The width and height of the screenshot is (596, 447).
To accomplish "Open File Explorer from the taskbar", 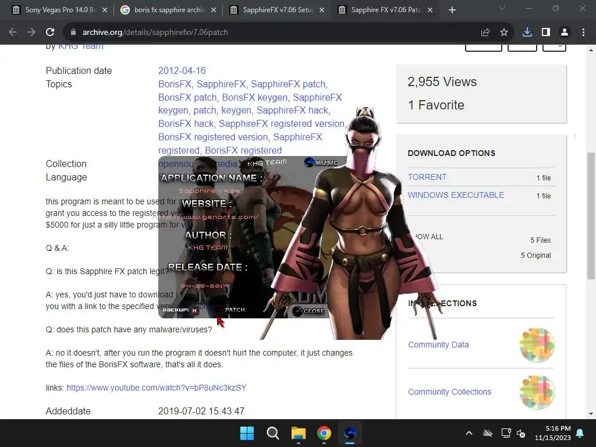I will [x=299, y=433].
